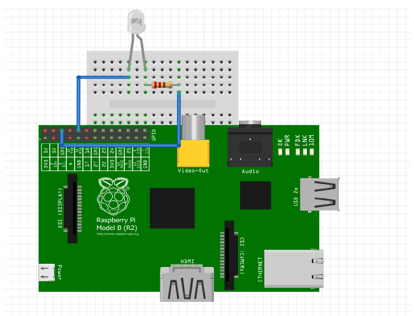The image size is (414, 316).
Task: Select the black Audio jack component
Action: pos(250,144)
